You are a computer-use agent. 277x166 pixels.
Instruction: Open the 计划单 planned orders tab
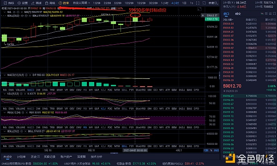coord(21,157)
